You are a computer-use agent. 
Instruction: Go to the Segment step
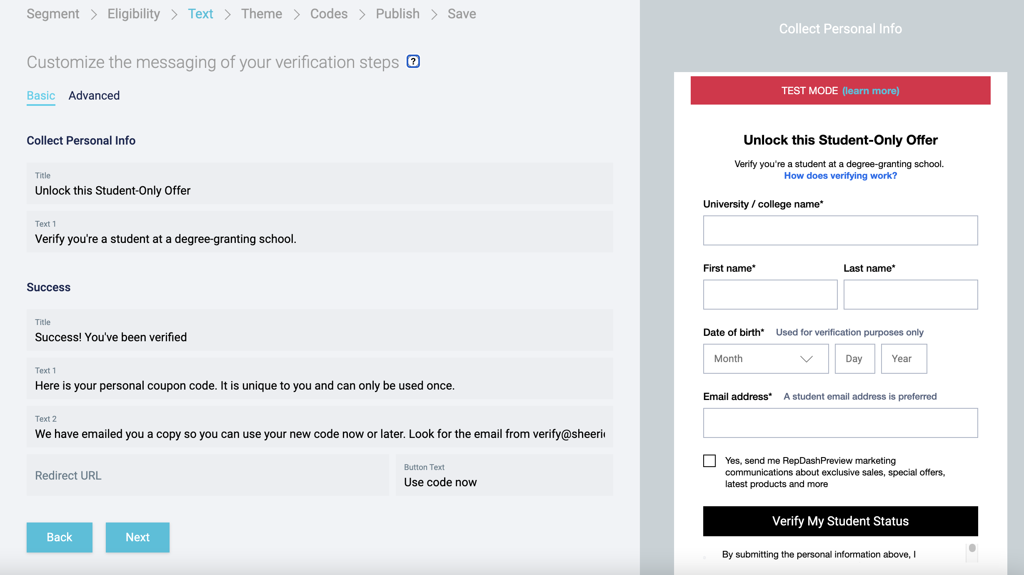point(53,14)
